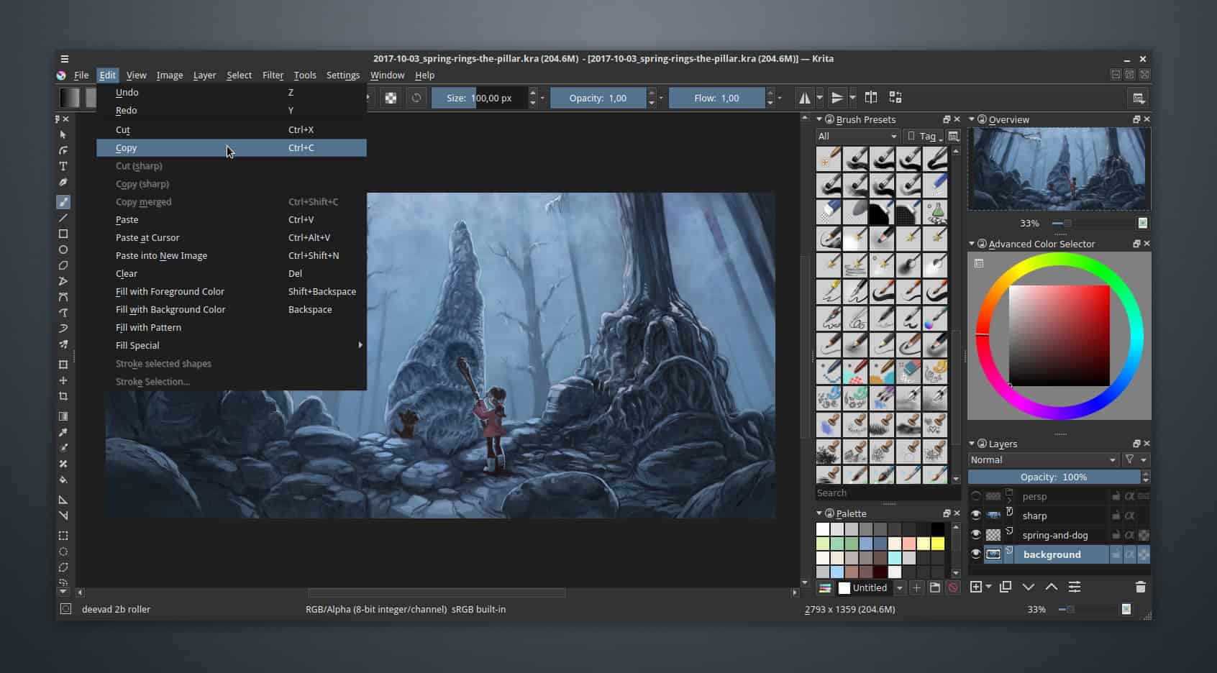
Task: Select the Freehand Brush tool
Action: tap(63, 202)
